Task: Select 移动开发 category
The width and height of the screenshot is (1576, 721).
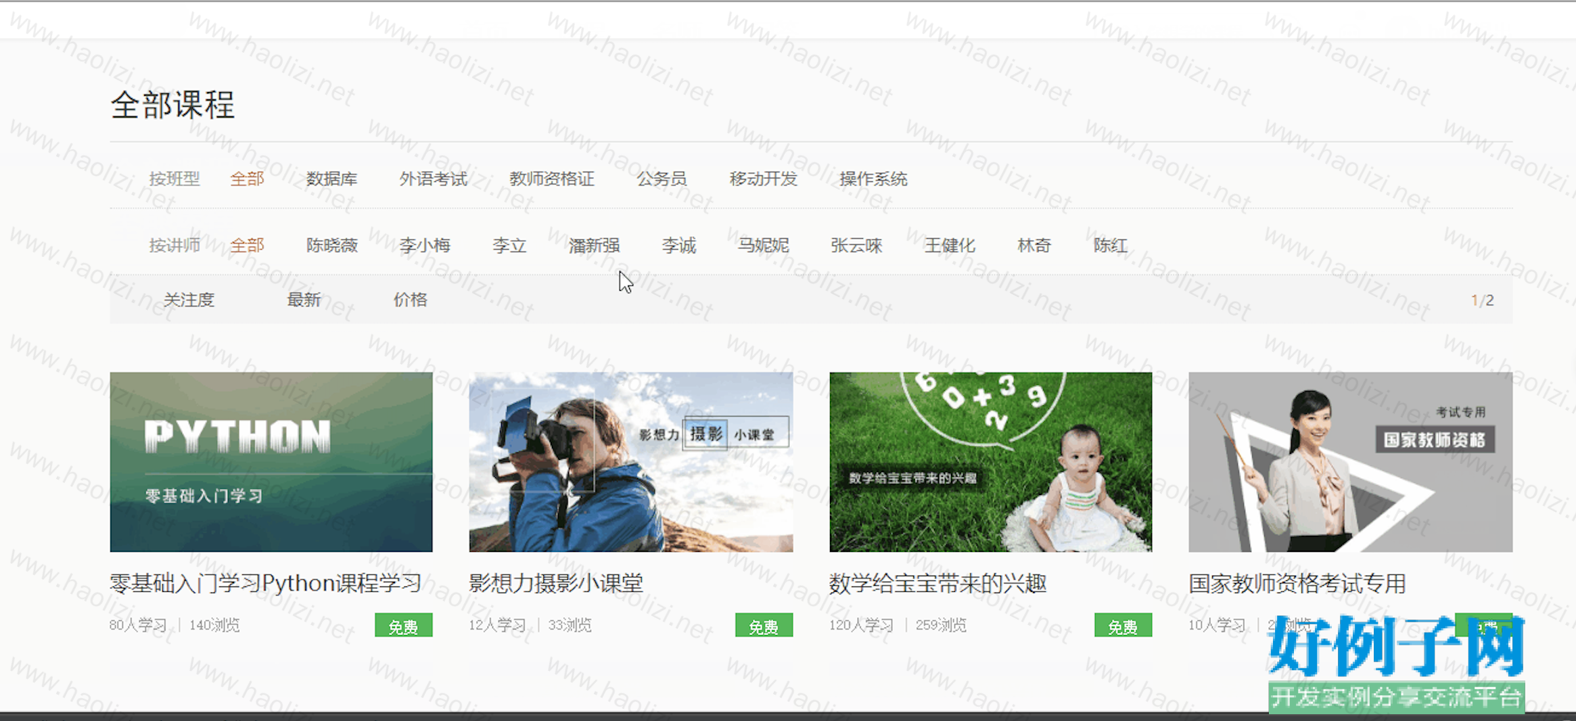Action: pyautogui.click(x=763, y=179)
